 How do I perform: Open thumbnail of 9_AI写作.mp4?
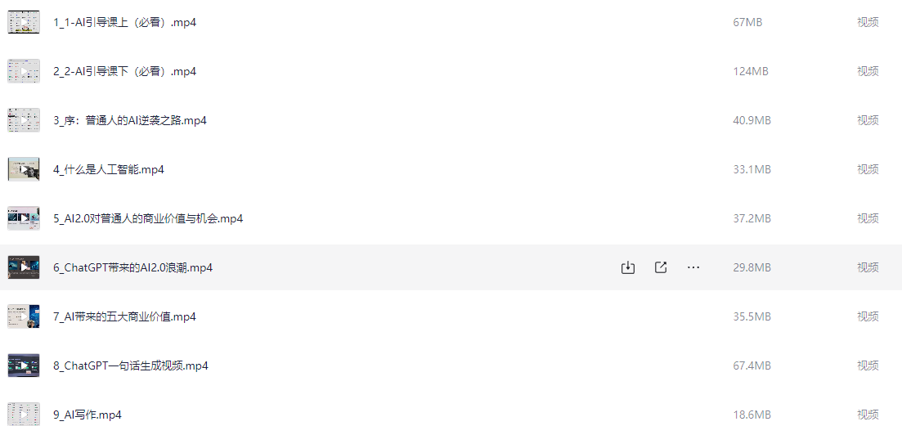point(24,414)
